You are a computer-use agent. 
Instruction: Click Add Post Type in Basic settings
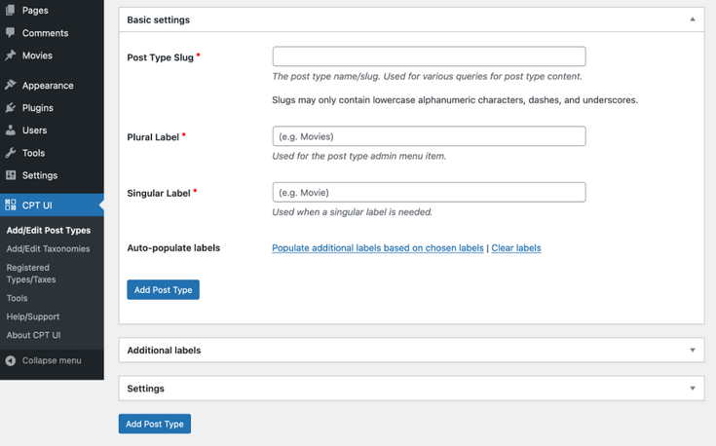click(163, 290)
